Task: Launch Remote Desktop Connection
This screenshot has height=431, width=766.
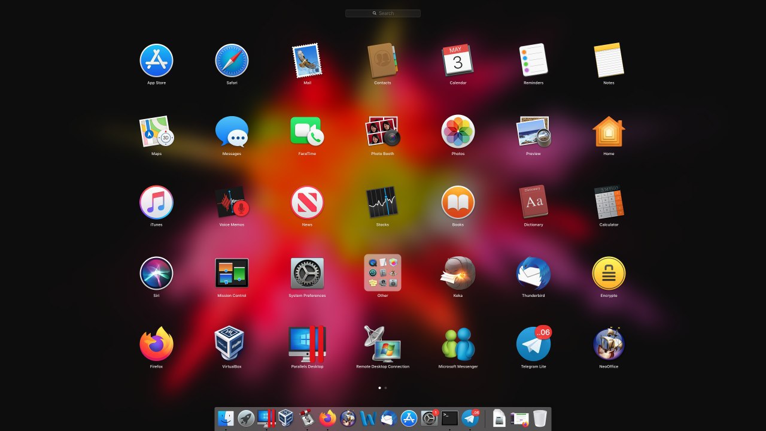Action: click(x=382, y=344)
